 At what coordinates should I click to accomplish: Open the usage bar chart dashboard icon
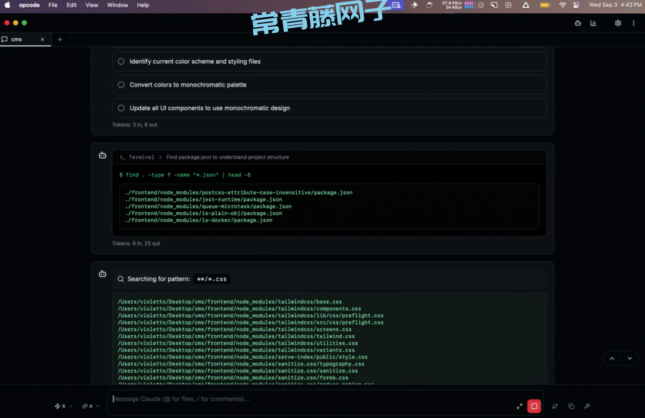pyautogui.click(x=593, y=23)
